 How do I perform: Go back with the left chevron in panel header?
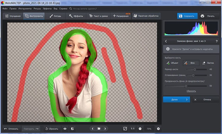(166, 41)
